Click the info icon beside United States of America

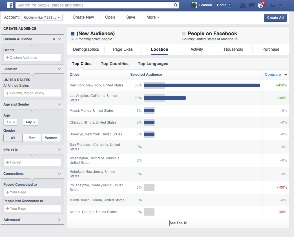(236, 39)
